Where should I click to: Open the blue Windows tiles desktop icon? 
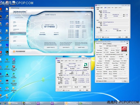pos(7,46)
